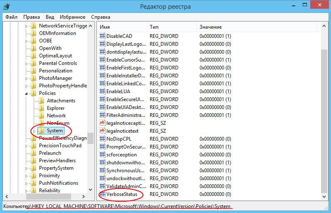Click the legalnoticecapti... string icon
The width and height of the screenshot is (331, 213).
[102, 123]
